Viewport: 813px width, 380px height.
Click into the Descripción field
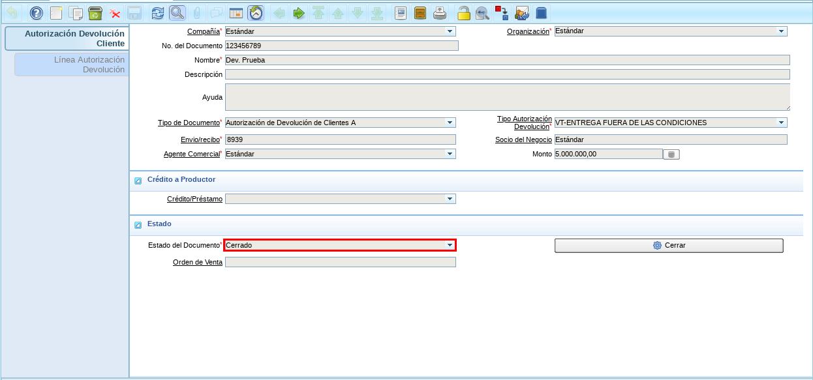click(507, 74)
